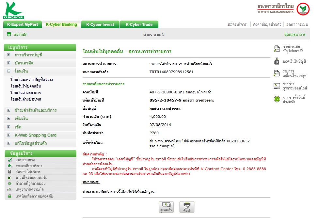Open โอนเงินระหว่างบัญชีตนเอง menu item

(32, 79)
